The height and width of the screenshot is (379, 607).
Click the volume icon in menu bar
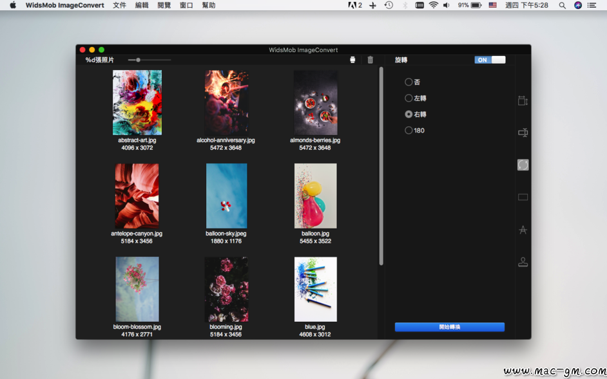[447, 5]
